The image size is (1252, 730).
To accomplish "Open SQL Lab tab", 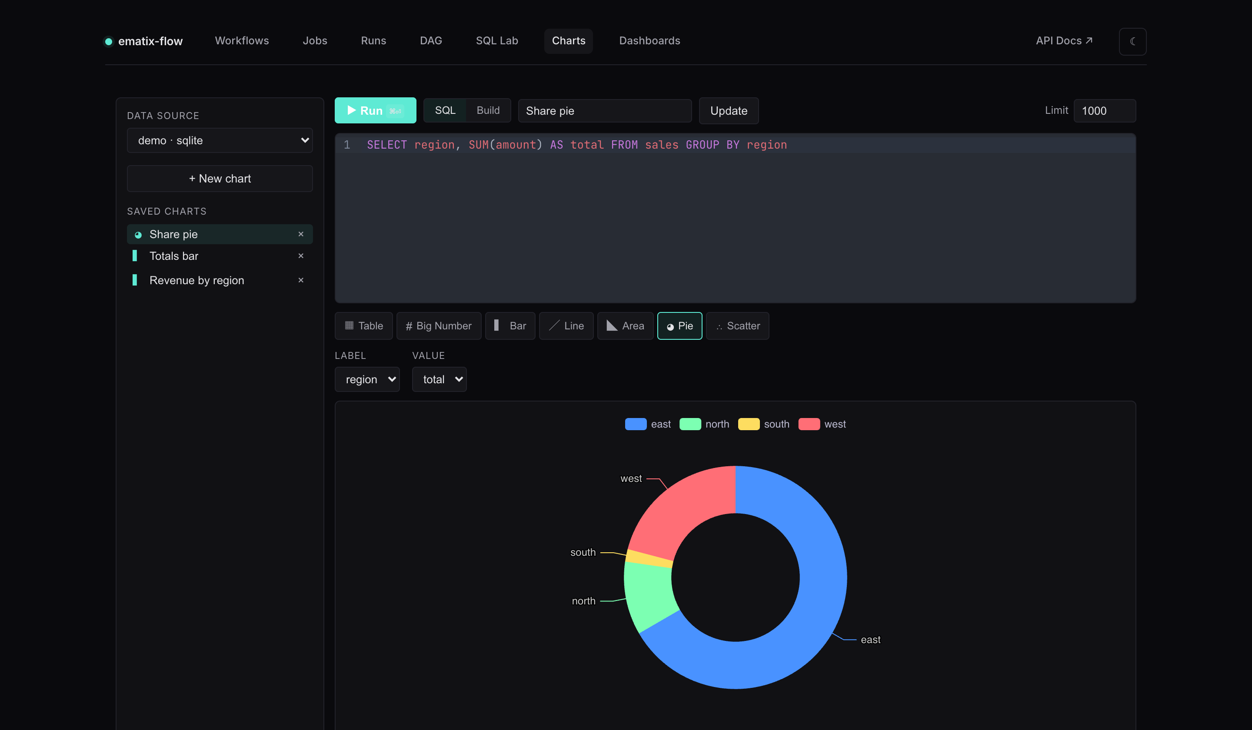I will point(497,41).
